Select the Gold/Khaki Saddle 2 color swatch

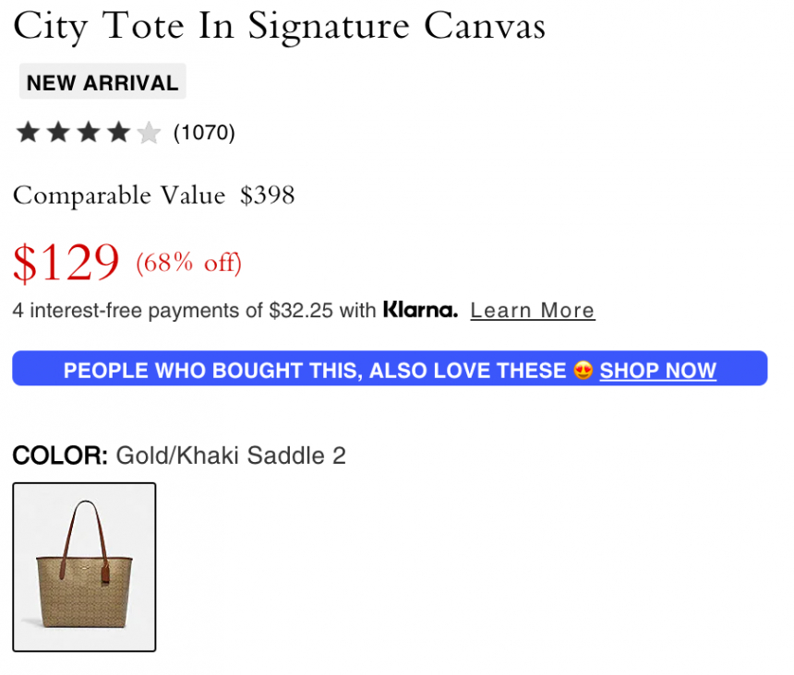[84, 567]
